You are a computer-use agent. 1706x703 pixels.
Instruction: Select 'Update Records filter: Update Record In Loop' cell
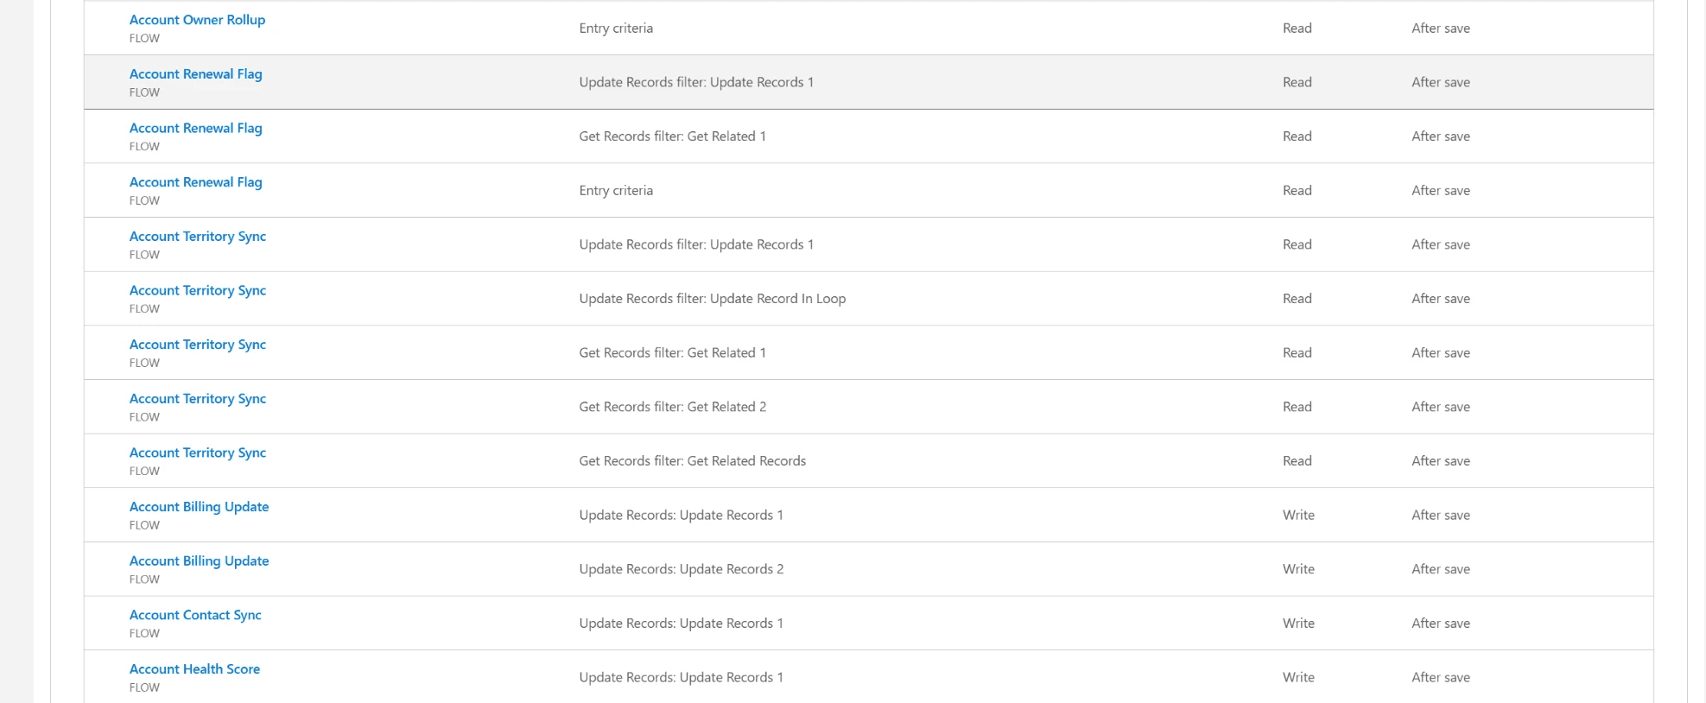click(713, 299)
